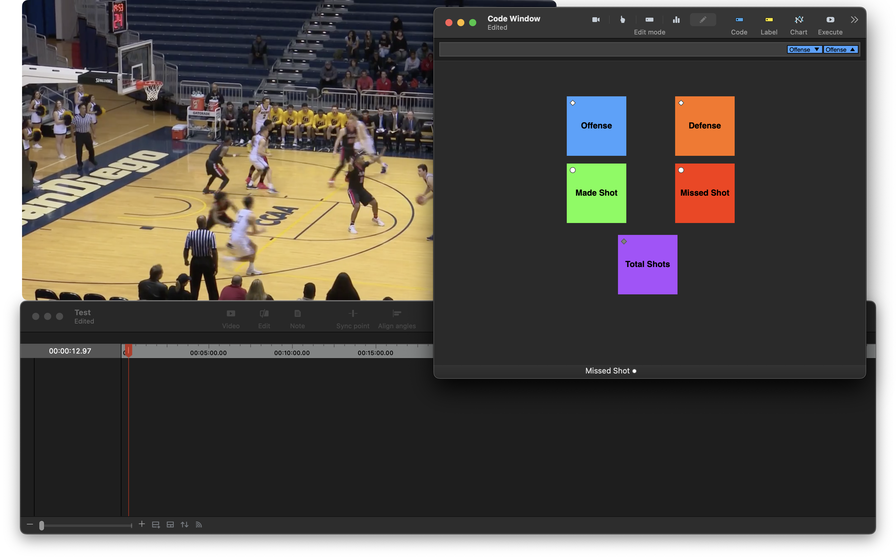Click the circle marker on Missed Shot
The height and width of the screenshot is (559, 896).
click(681, 170)
